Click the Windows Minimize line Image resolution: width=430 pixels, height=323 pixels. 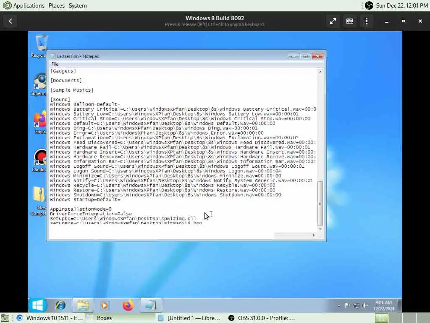[x=165, y=176]
